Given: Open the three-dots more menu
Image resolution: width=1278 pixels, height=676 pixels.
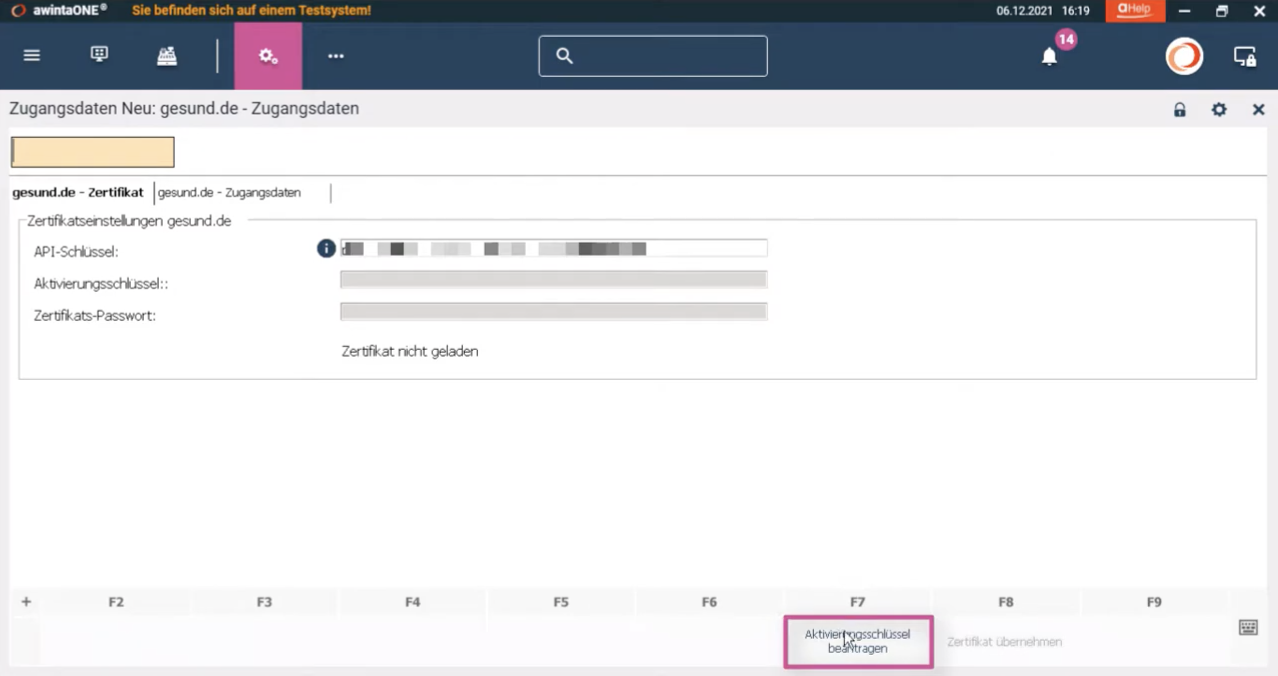Looking at the screenshot, I should click(336, 56).
